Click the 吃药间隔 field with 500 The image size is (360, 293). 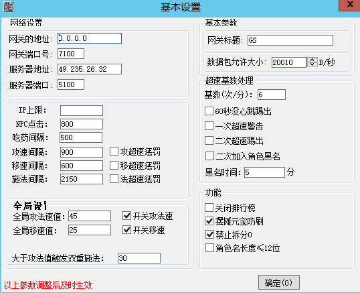(x=81, y=137)
